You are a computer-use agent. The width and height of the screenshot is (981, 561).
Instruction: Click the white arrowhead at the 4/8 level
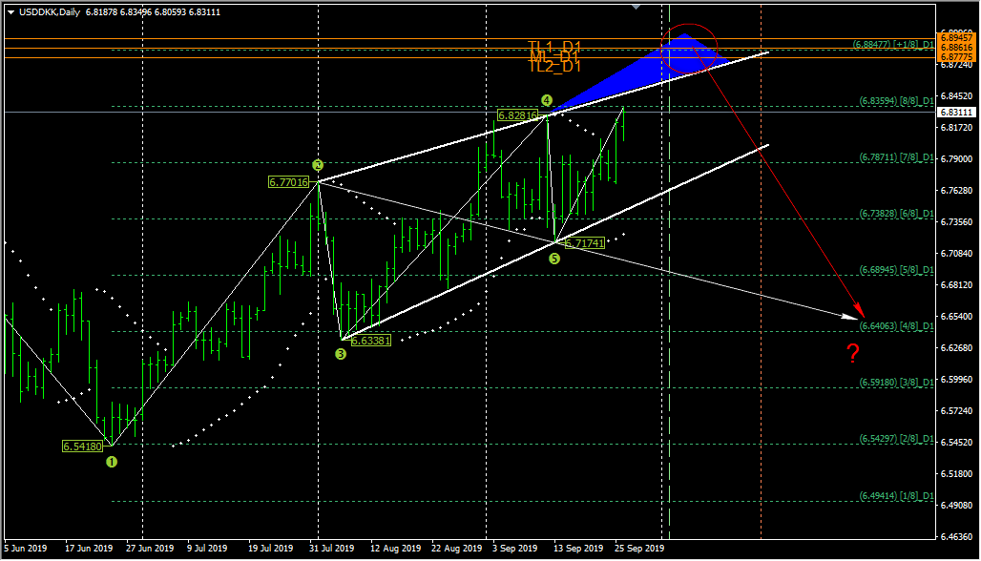(851, 317)
